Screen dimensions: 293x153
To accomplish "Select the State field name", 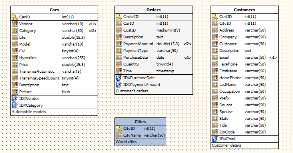I will pyautogui.click(x=224, y=119).
